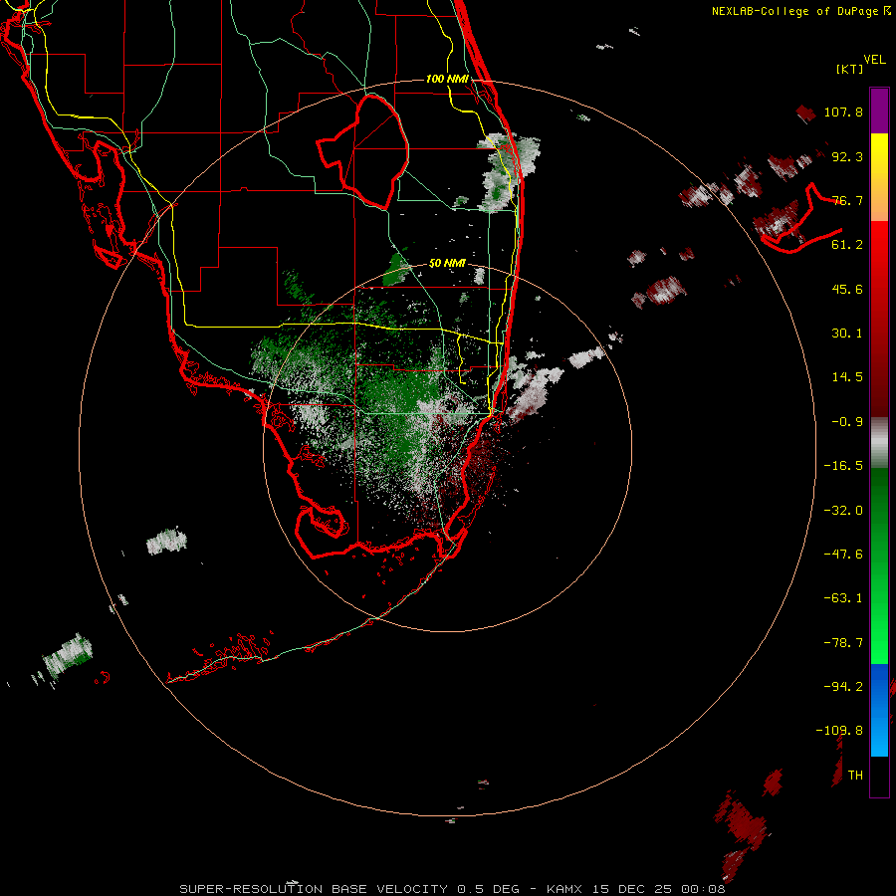Click the TH label on the legend
The width and height of the screenshot is (896, 896).
(855, 776)
